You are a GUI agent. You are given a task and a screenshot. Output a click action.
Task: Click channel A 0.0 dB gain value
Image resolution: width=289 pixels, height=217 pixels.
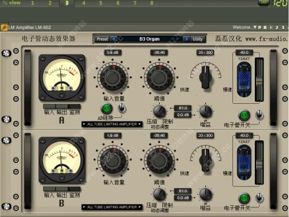[183, 115]
